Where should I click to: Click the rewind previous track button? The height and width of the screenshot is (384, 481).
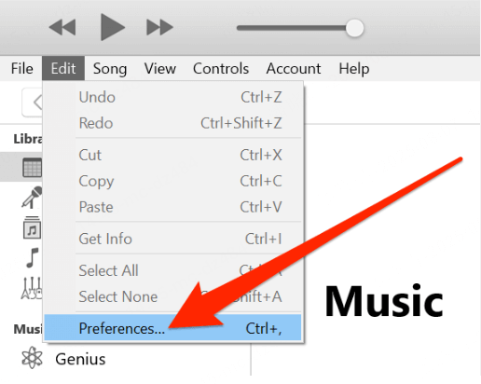click(x=62, y=27)
